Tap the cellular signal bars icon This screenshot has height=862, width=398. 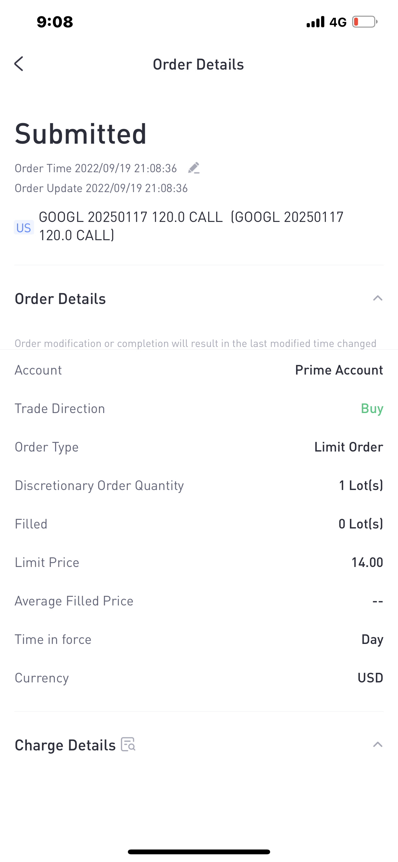[x=315, y=22]
